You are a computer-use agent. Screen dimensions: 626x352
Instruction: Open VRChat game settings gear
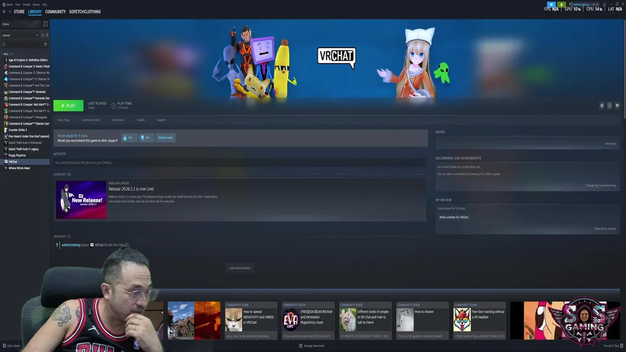(602, 106)
